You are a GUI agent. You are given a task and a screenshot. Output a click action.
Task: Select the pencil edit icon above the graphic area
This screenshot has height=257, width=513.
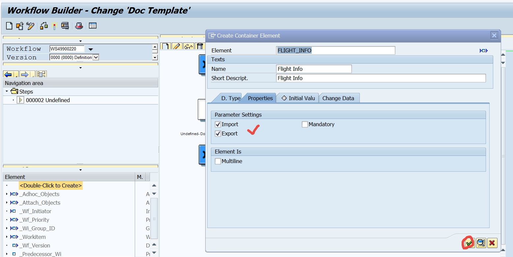click(177, 46)
